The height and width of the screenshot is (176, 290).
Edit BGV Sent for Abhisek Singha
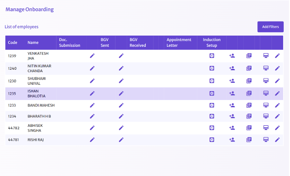click(121, 128)
